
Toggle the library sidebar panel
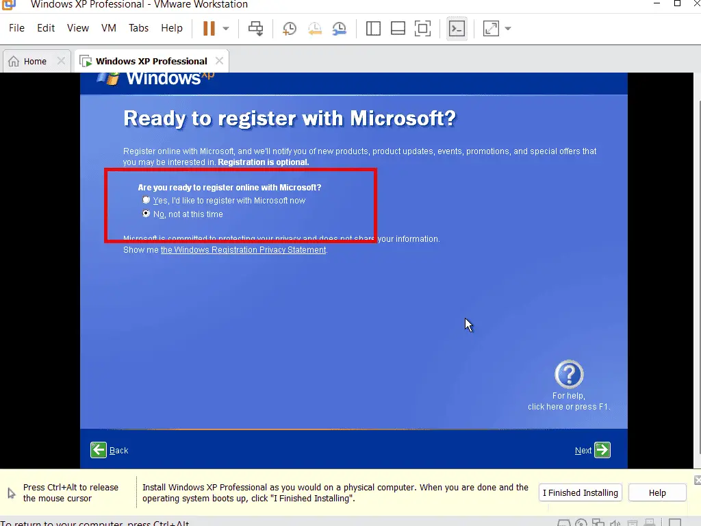[x=373, y=29]
